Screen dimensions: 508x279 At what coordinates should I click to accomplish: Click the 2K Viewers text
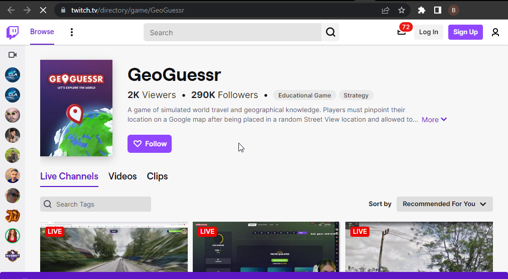click(152, 95)
